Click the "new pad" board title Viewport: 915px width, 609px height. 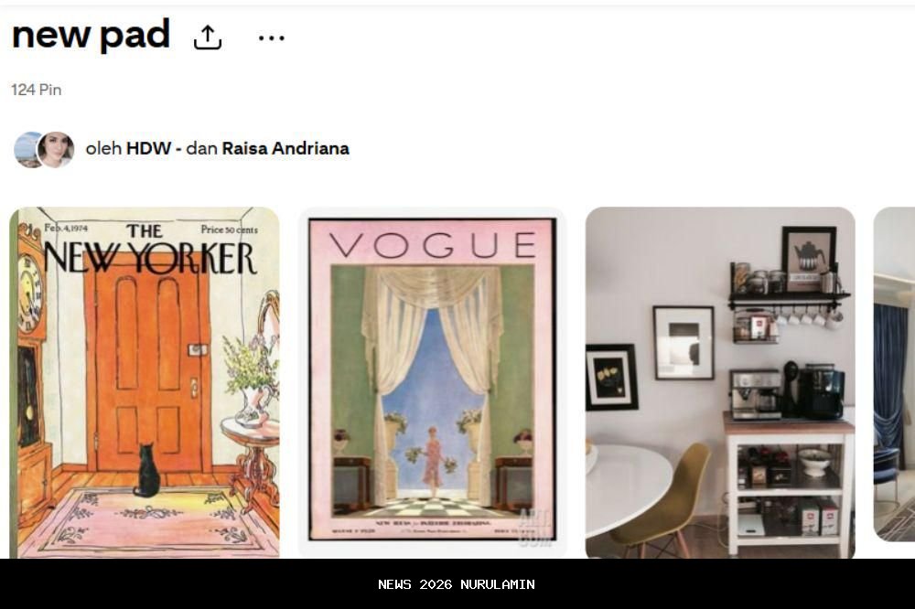[91, 35]
